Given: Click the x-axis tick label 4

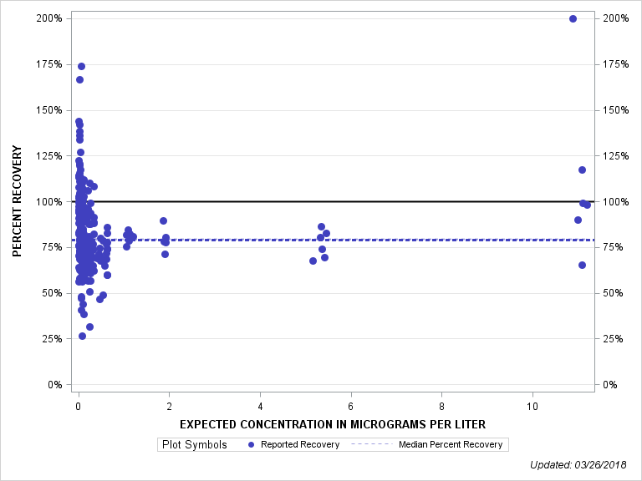Looking at the screenshot, I should pos(260,406).
